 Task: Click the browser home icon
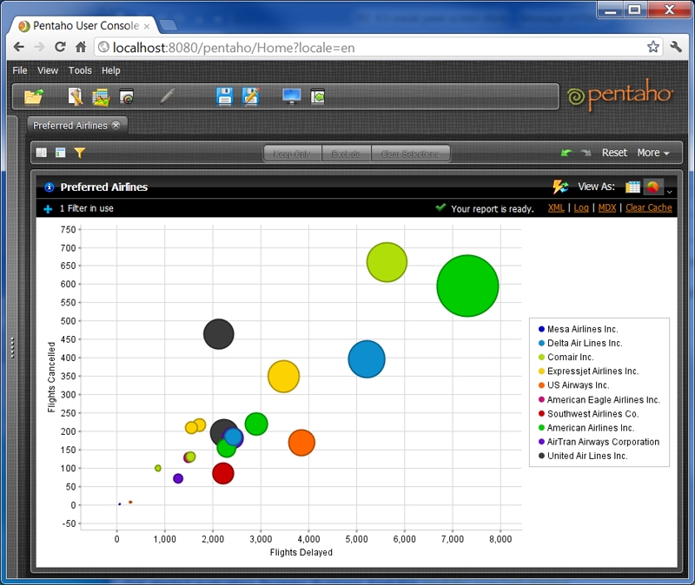pos(81,47)
